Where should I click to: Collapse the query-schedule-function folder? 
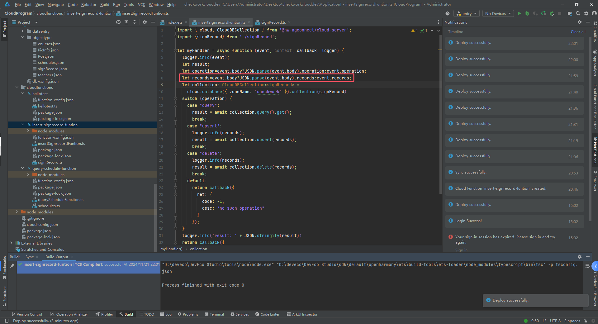pyautogui.click(x=22, y=168)
